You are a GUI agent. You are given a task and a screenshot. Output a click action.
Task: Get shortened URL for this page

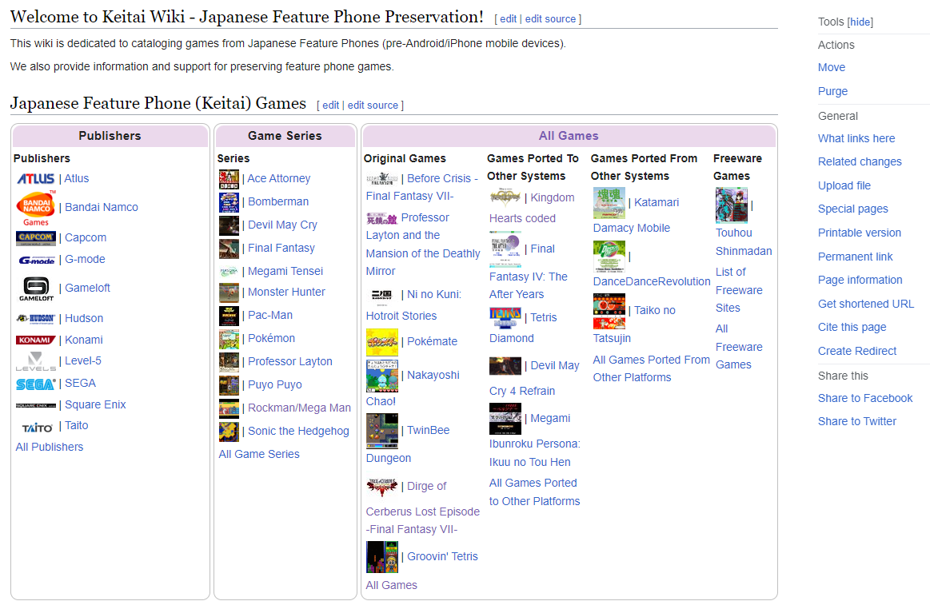[866, 304]
